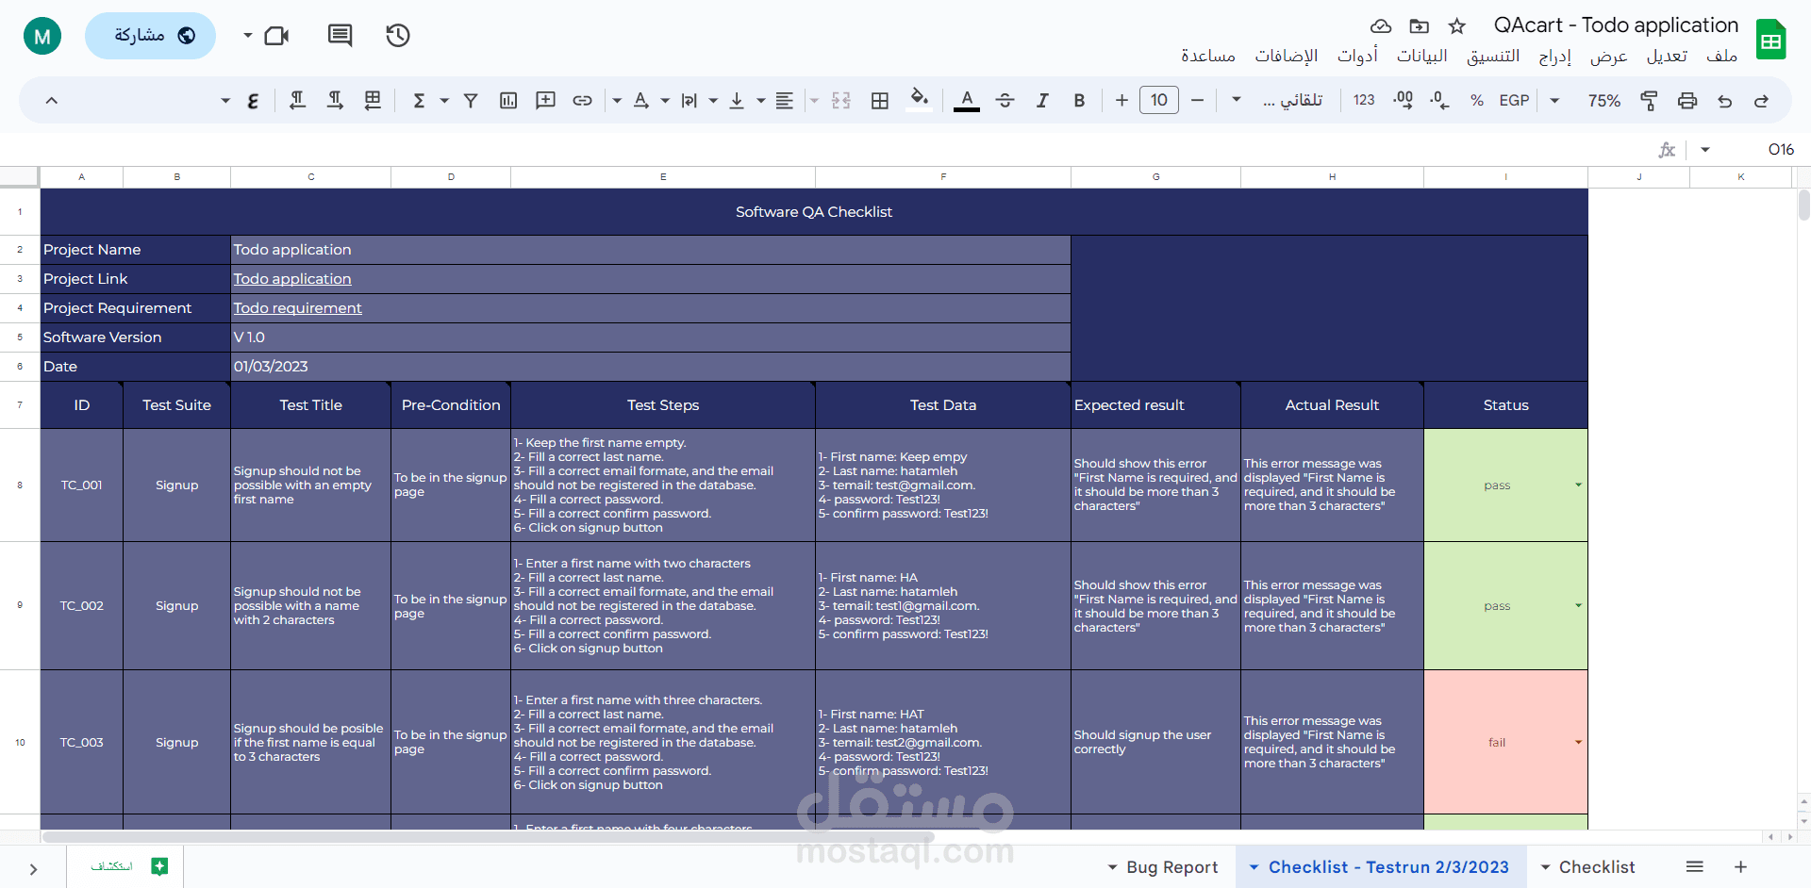The image size is (1811, 888).
Task: Open the ملف menu
Action: click(x=1721, y=57)
